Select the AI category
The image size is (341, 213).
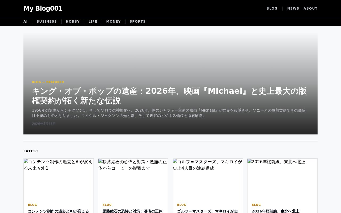tap(26, 22)
